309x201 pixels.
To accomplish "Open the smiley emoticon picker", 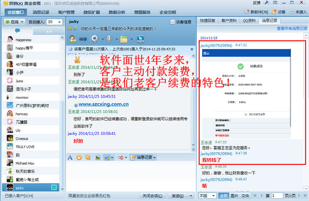I will (x=79, y=157).
